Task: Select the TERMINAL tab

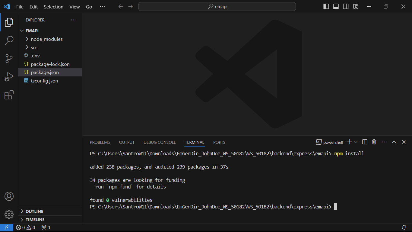Action: point(195,142)
